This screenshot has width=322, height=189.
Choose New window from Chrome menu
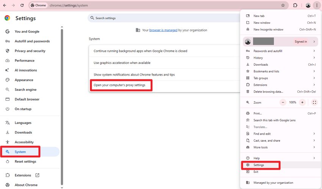(280, 23)
